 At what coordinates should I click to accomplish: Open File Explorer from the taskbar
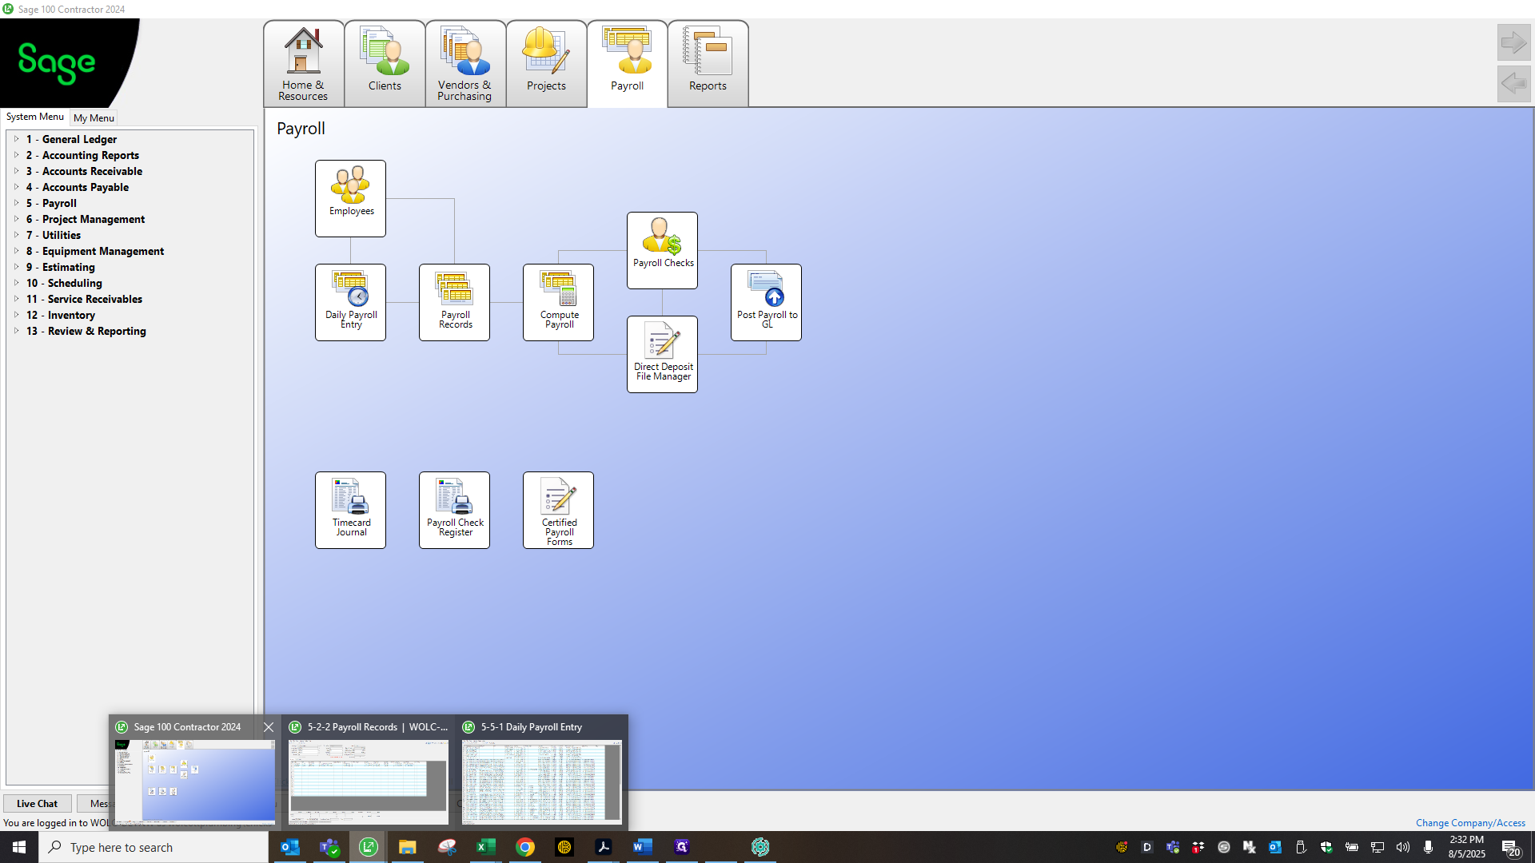pos(408,847)
